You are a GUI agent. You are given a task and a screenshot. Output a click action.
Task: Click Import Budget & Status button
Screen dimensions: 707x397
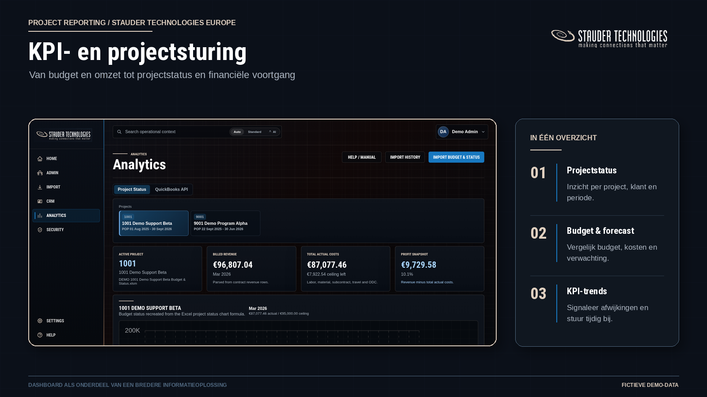[x=456, y=157]
